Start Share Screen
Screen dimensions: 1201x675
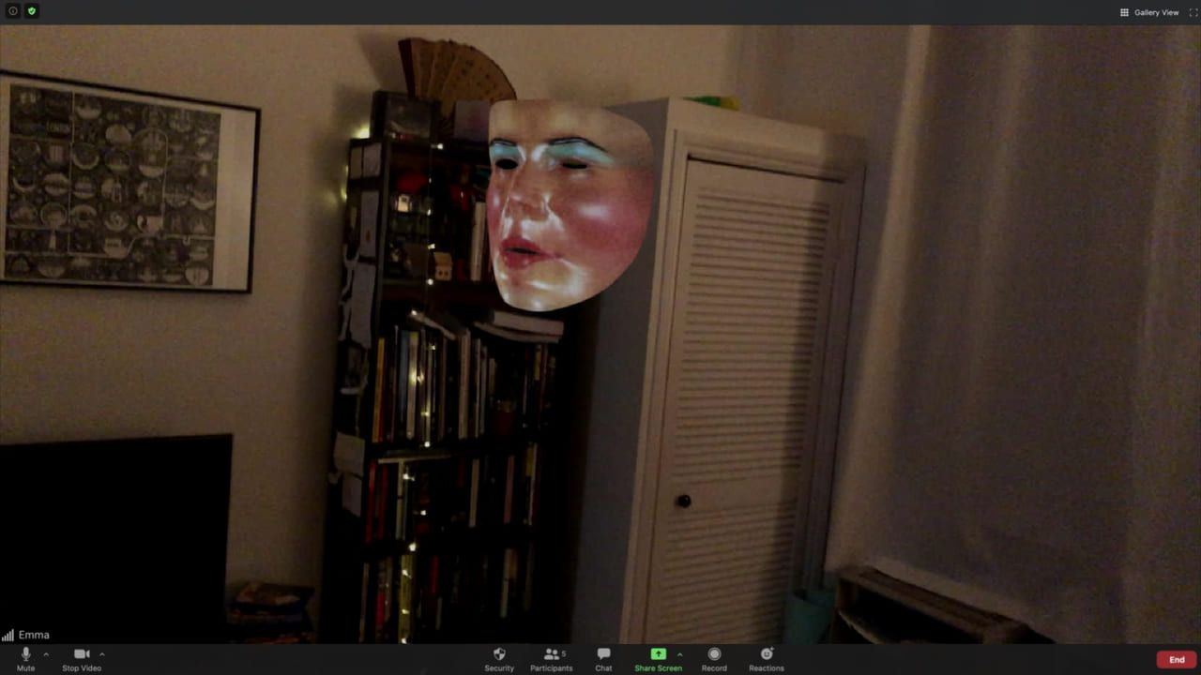tap(658, 658)
